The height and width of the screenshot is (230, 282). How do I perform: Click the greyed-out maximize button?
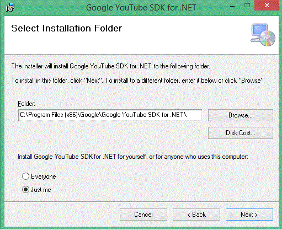247,6
